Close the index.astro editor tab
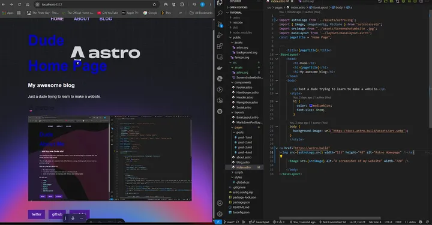Screen dimensions: 432x225 click(292, 1)
